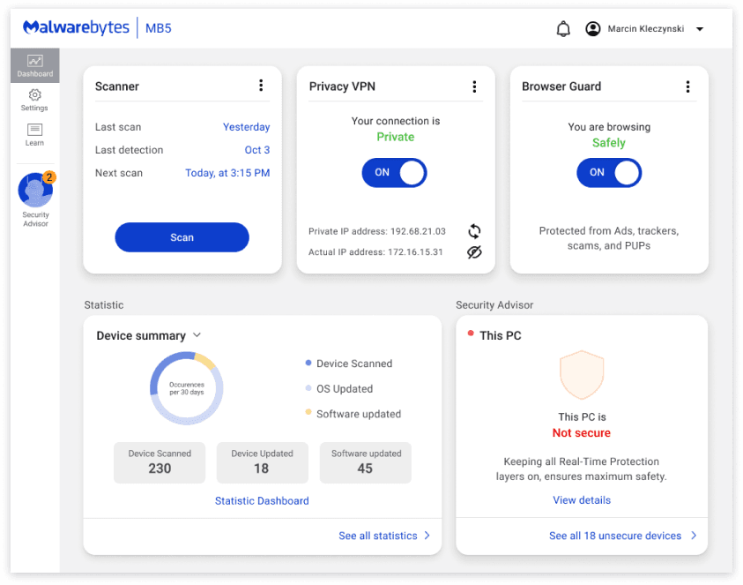Image resolution: width=743 pixels, height=585 pixels.
Task: Expand the user account dropdown arrow
Action: pos(700,29)
